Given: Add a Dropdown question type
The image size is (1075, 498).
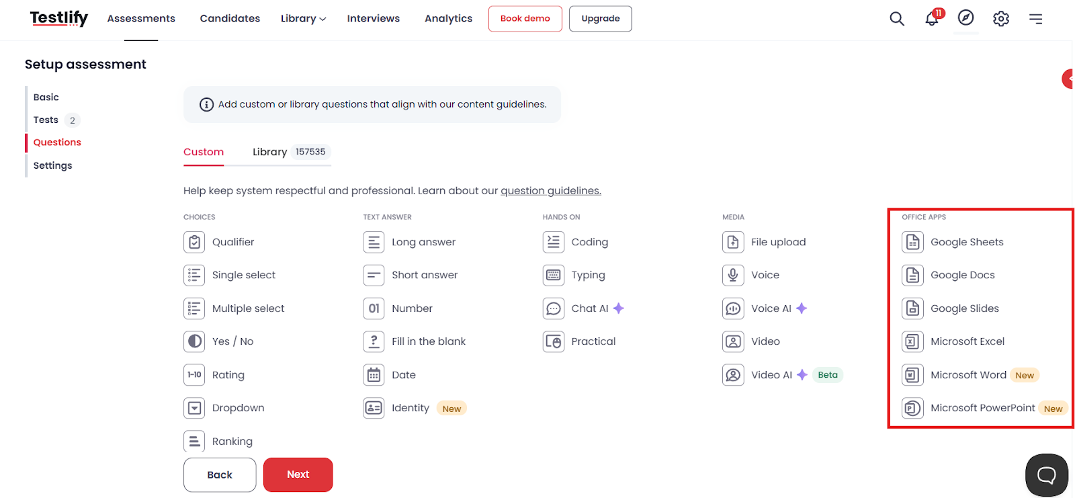Looking at the screenshot, I should 224,408.
